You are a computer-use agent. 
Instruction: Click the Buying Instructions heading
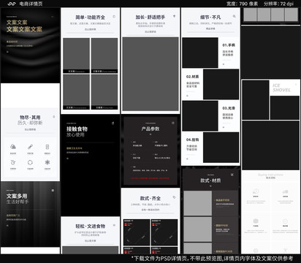[270, 175]
